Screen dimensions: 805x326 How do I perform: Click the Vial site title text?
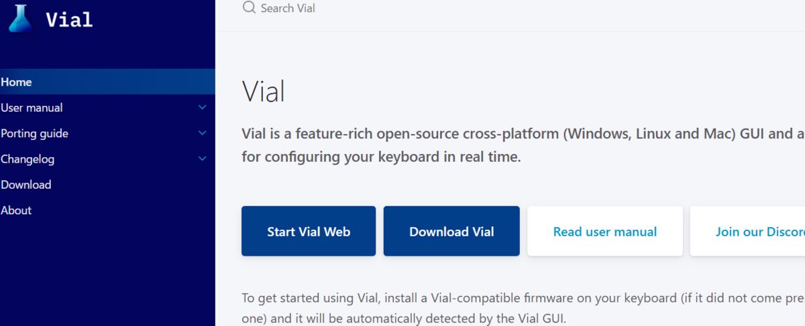(x=69, y=19)
